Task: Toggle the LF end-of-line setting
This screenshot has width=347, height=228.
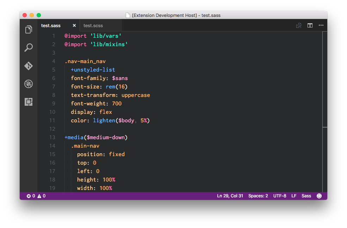Action: (294, 196)
